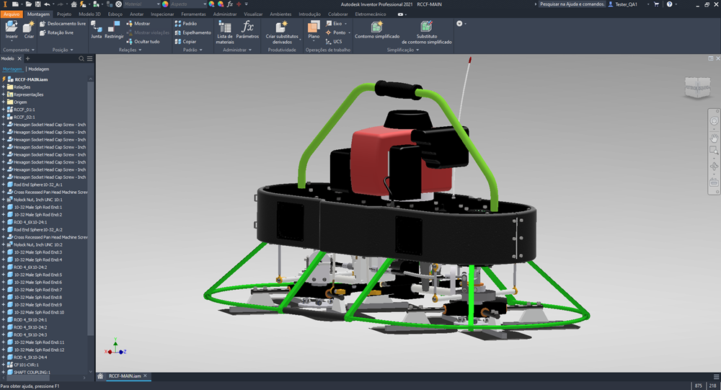This screenshot has height=390, width=721.
Task: Click Substituto de contorno simplificado
Action: (427, 32)
